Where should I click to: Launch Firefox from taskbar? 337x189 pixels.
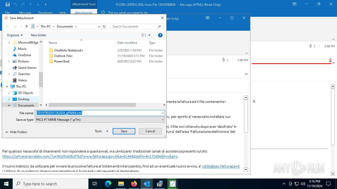point(134,184)
